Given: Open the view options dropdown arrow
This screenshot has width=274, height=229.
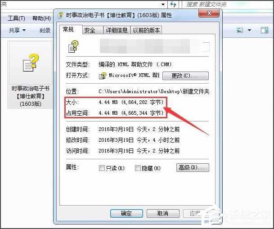Looking at the screenshot, I should [249, 30].
